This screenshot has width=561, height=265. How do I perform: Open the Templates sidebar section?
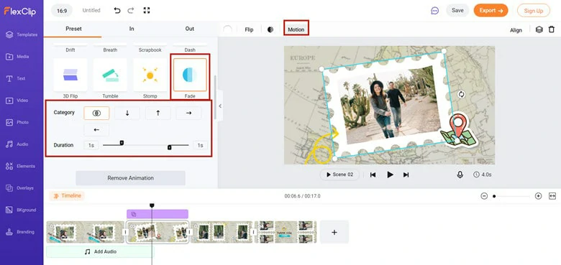[x=22, y=34]
